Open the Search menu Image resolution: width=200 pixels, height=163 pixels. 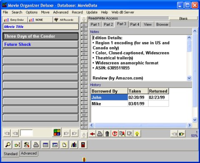[x=17, y=12]
